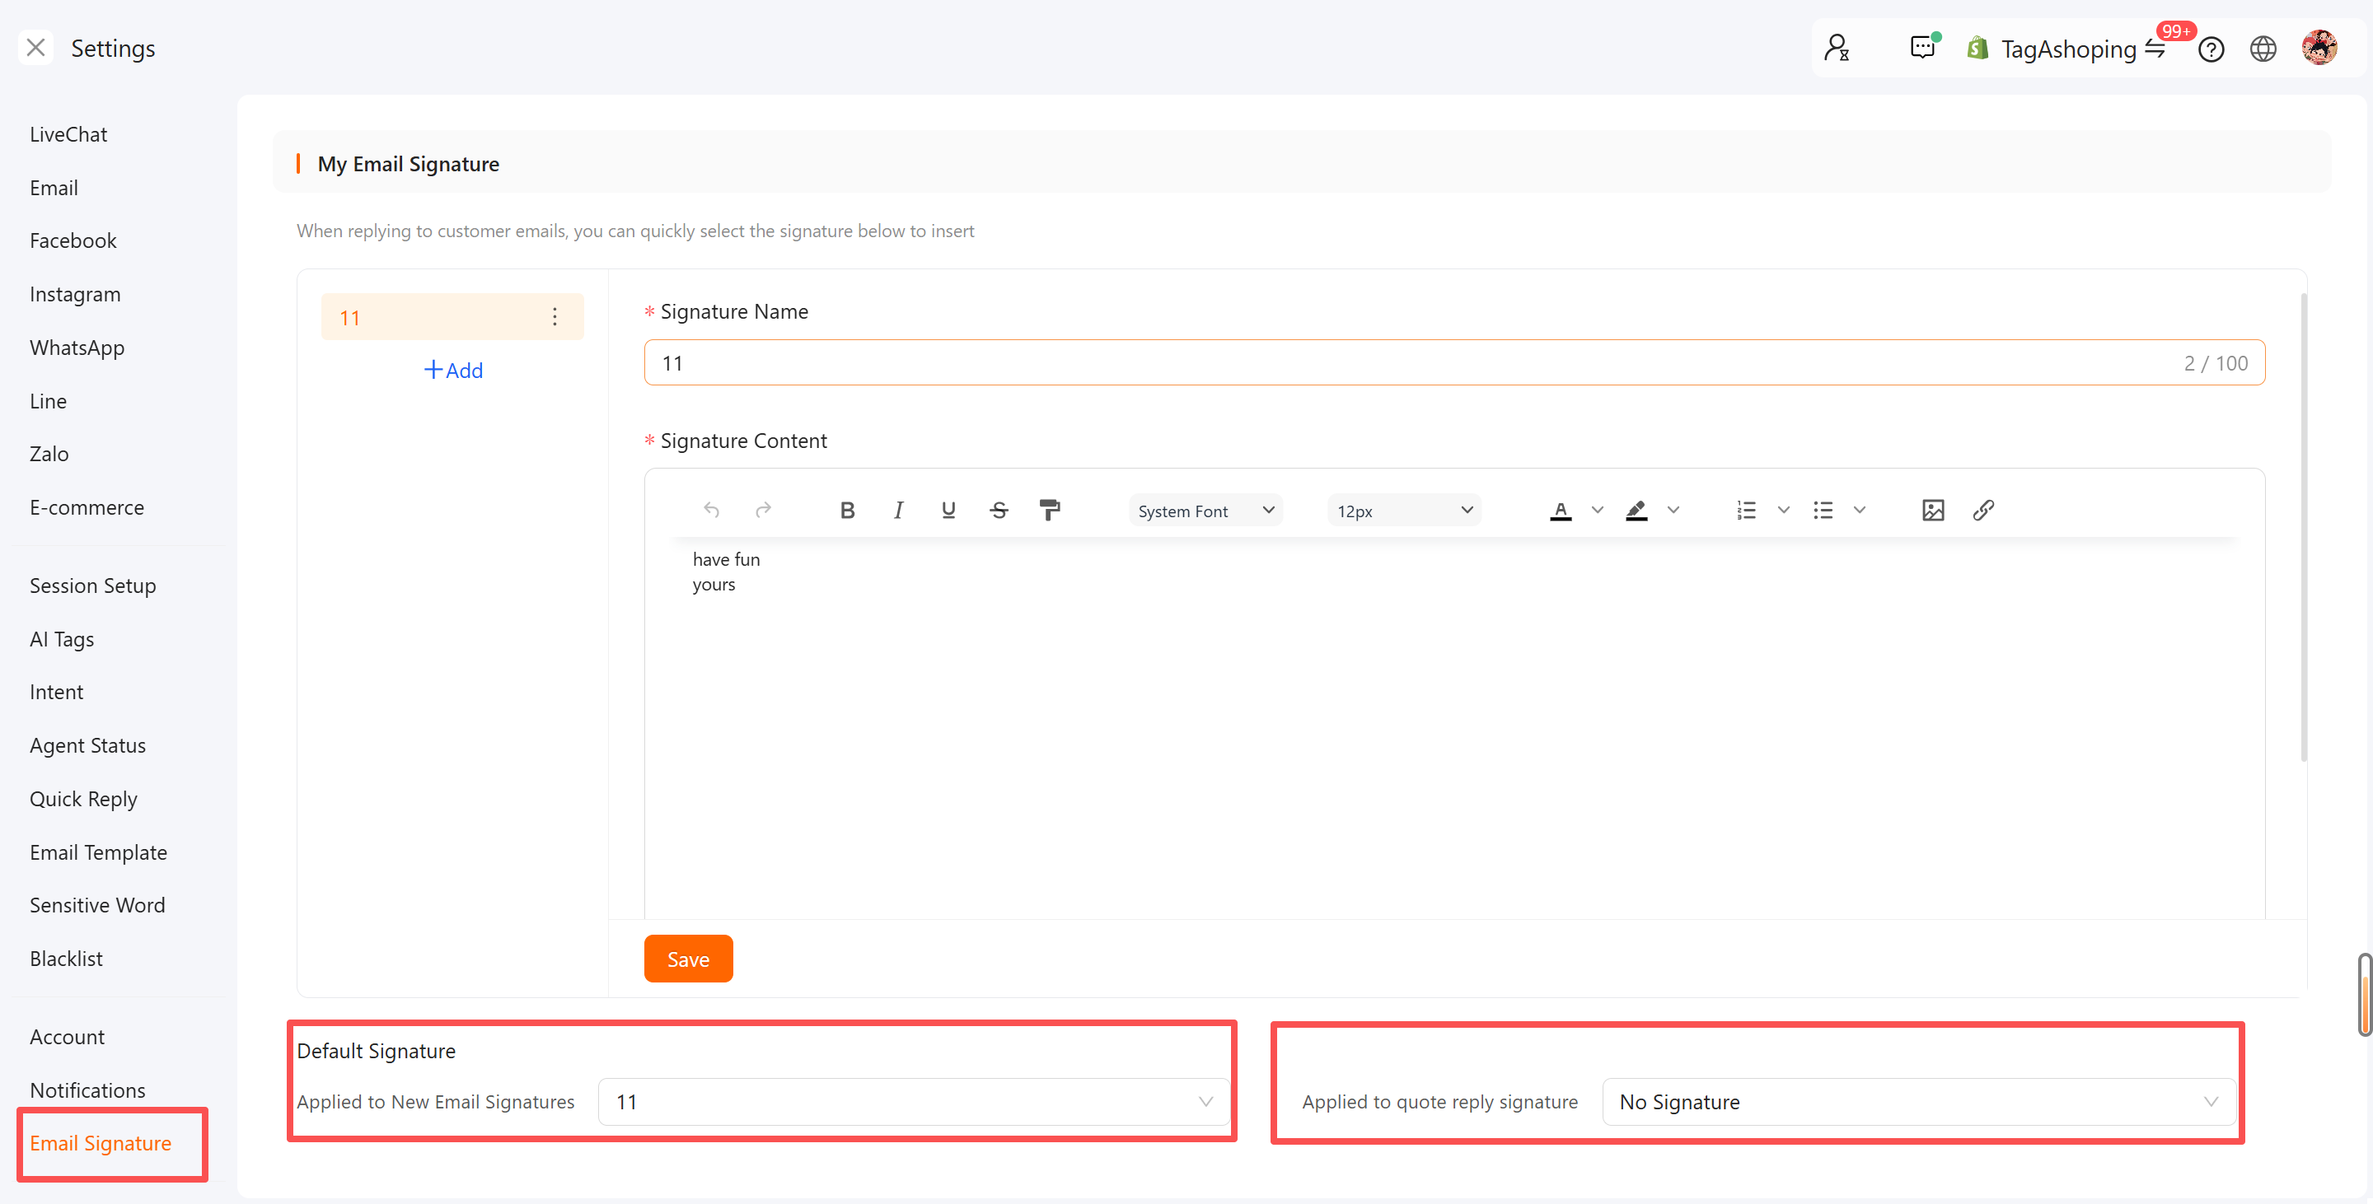
Task: Click the TagAshoping store name
Action: (x=2068, y=49)
